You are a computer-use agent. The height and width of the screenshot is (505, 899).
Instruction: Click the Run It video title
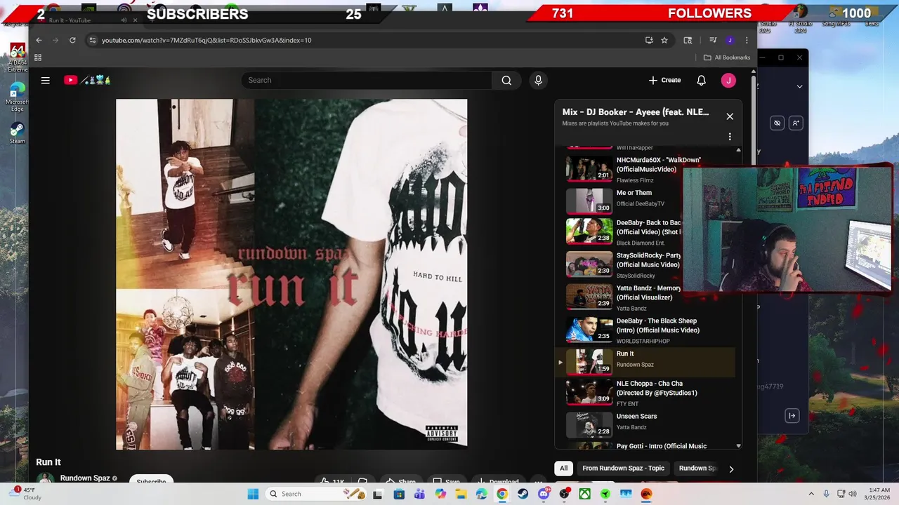click(48, 462)
